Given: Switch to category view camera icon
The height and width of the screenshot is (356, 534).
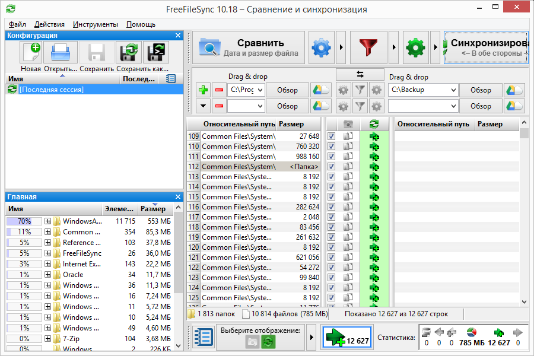Looking at the screenshot, I should (252, 342).
